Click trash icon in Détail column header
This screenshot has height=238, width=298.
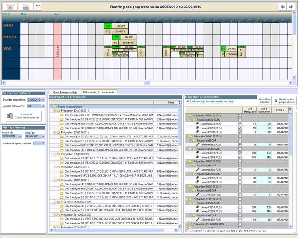178,101
